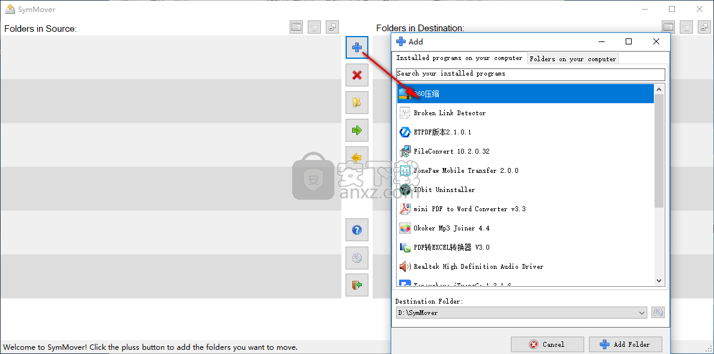The width and height of the screenshot is (714, 354).
Task: Click the funnel icon above Source panel
Action: coord(314,27)
